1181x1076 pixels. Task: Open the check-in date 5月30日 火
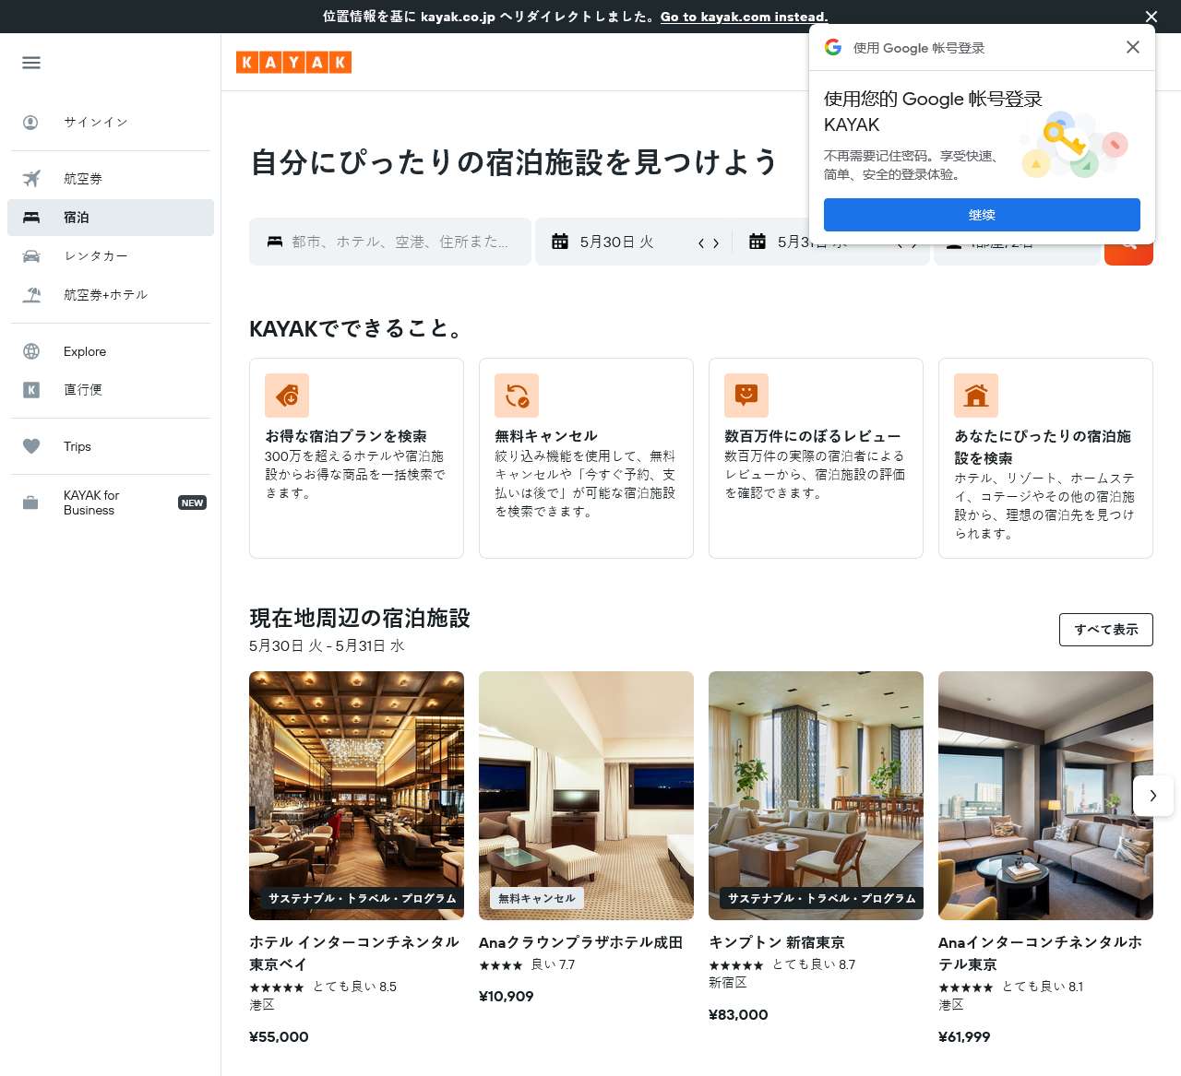616,242
